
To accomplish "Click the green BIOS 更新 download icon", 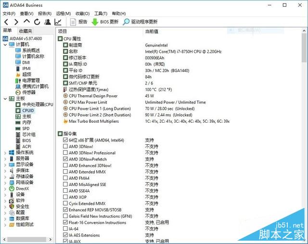I will [95, 22].
